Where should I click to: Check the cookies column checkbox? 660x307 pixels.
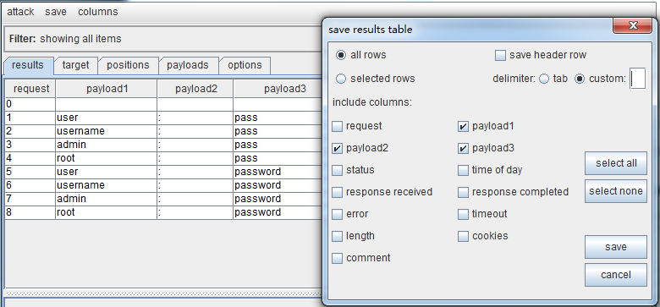coord(463,236)
